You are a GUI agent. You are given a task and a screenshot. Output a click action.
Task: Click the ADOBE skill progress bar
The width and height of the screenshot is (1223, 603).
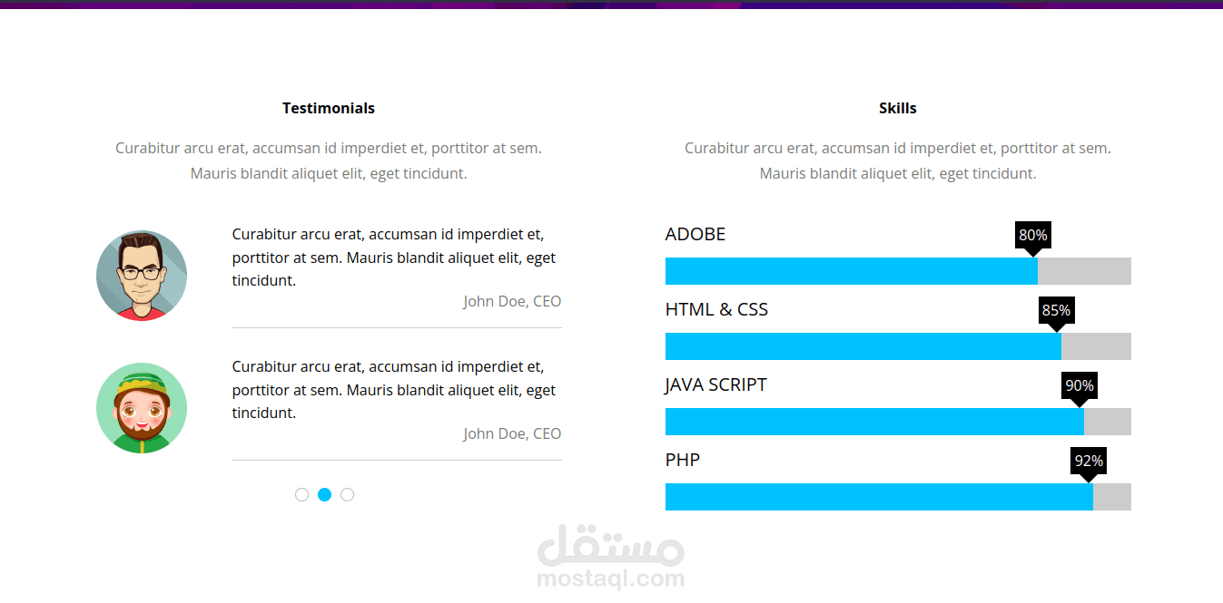(897, 271)
